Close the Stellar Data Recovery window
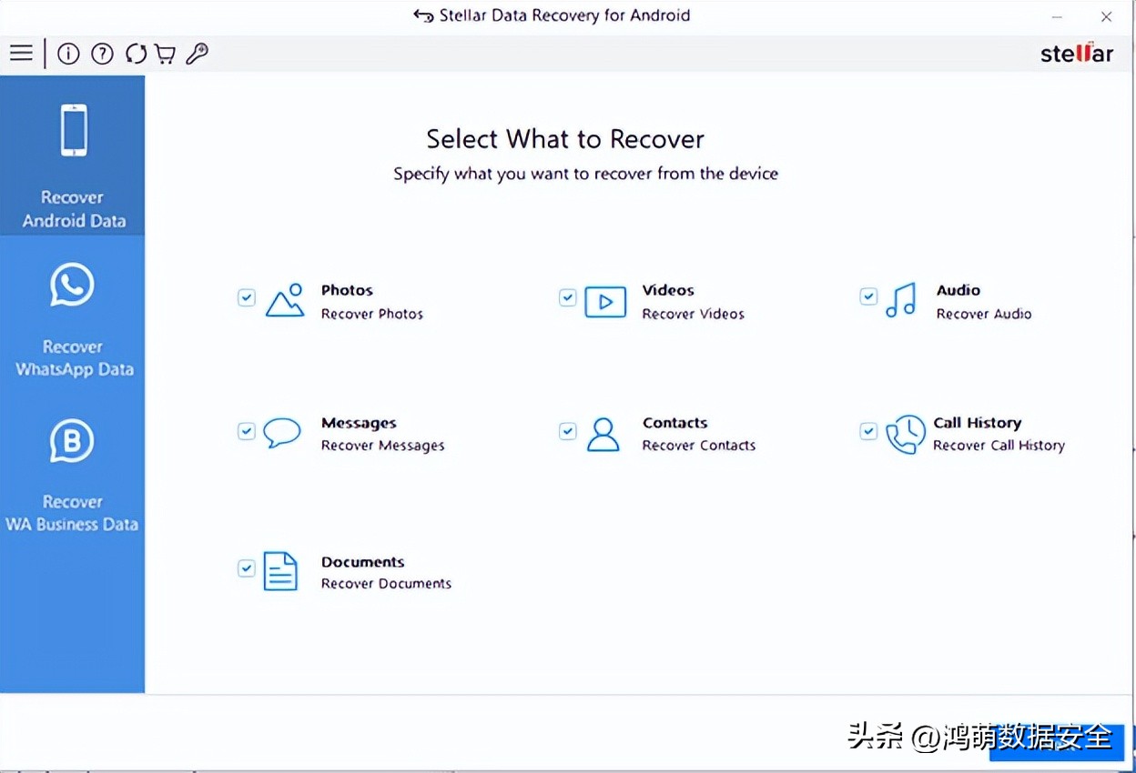 pyautogui.click(x=1107, y=16)
